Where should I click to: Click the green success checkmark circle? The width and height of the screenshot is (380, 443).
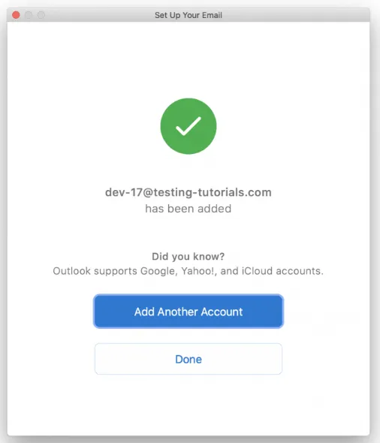(x=188, y=126)
